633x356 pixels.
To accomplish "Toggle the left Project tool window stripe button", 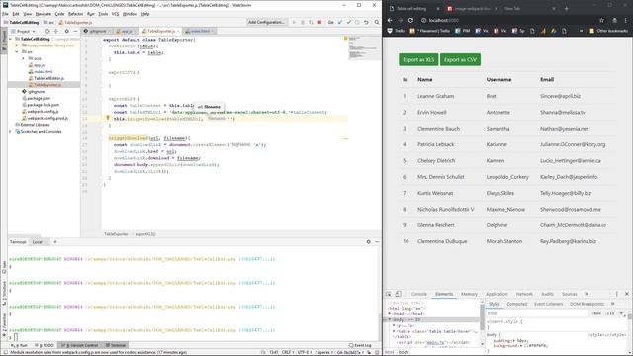I will (4, 42).
